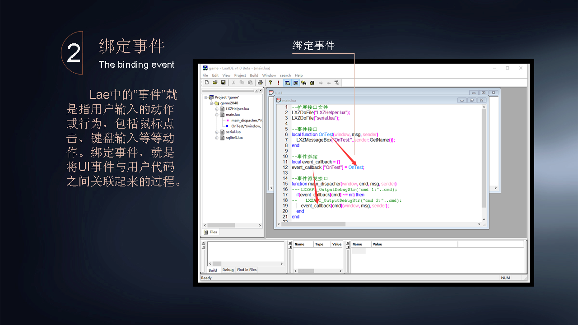Switch to the Files tab
The image size is (578, 325).
(x=210, y=232)
